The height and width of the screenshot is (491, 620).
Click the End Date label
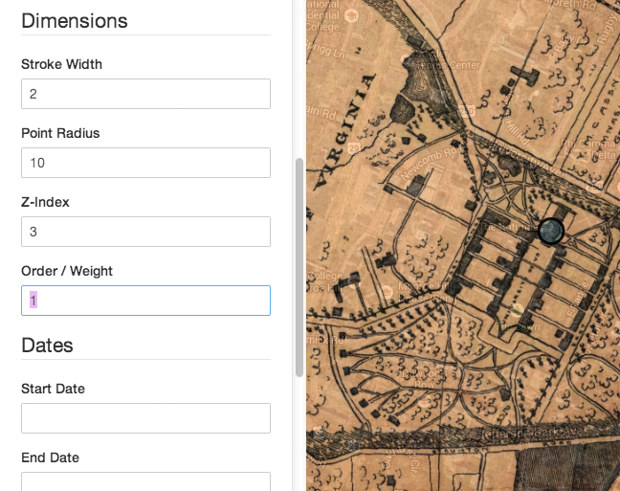coord(50,458)
